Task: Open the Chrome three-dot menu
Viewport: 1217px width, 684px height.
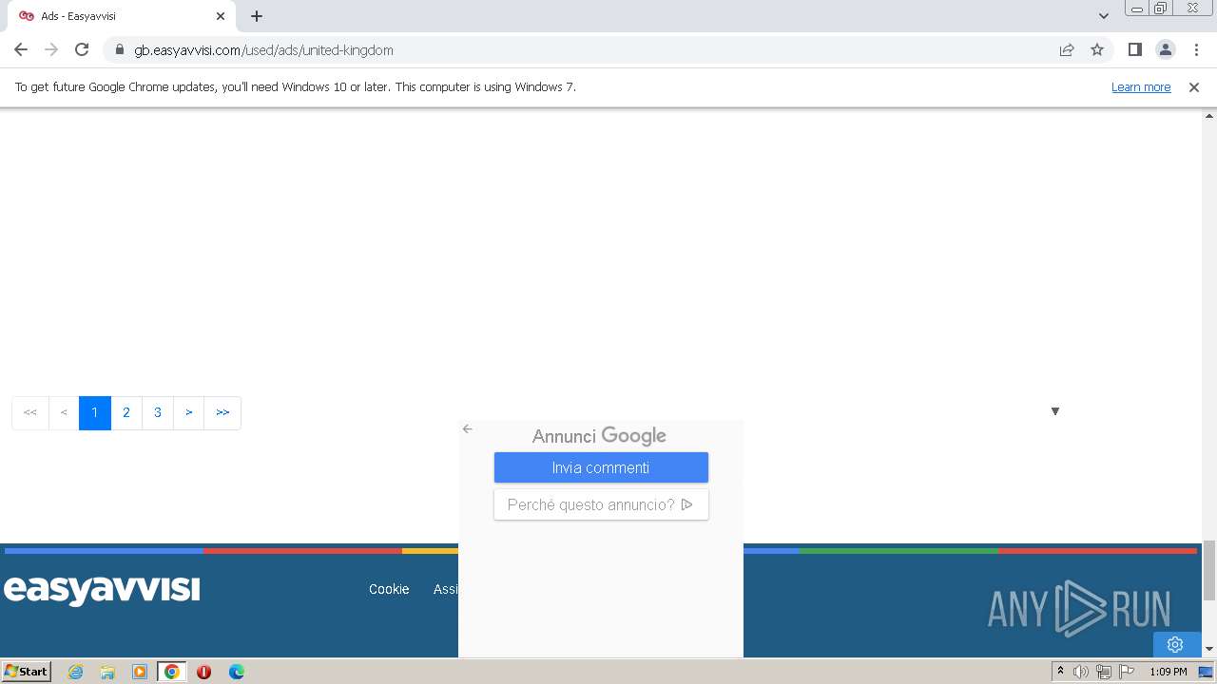Action: point(1196,49)
